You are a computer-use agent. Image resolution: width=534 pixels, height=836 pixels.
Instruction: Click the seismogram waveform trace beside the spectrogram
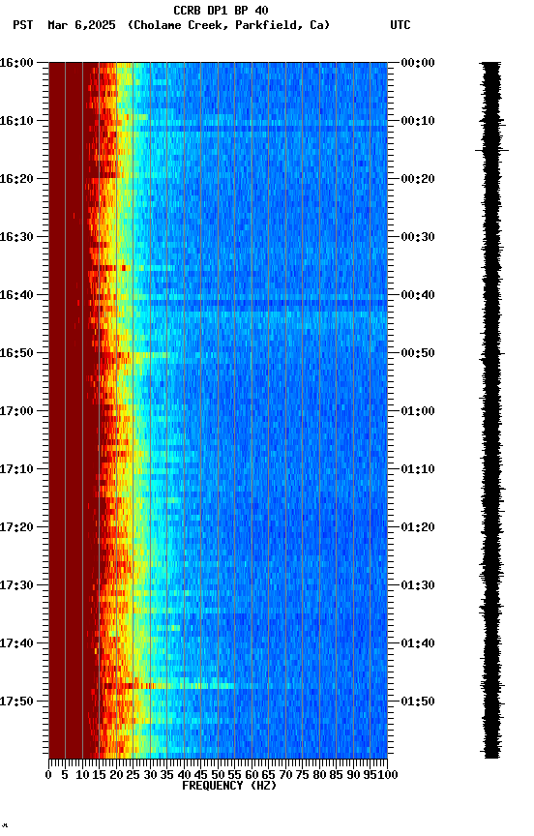tap(491, 410)
